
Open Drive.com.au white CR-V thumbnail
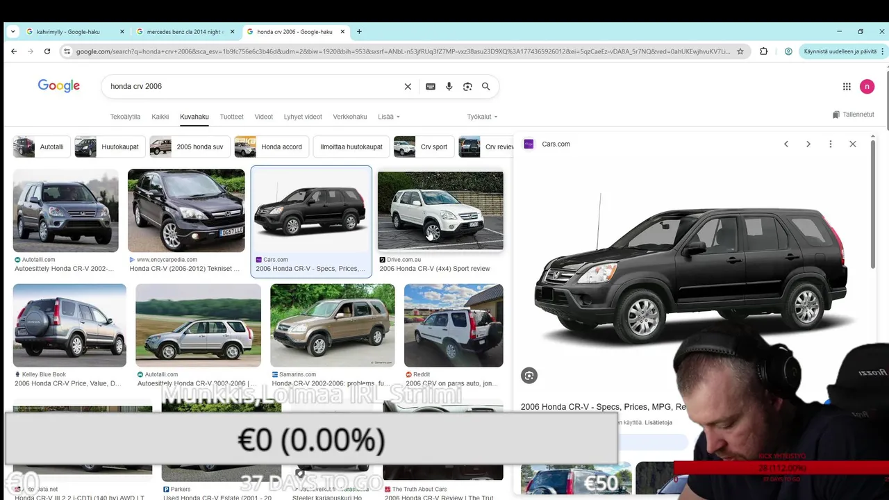pyautogui.click(x=440, y=210)
